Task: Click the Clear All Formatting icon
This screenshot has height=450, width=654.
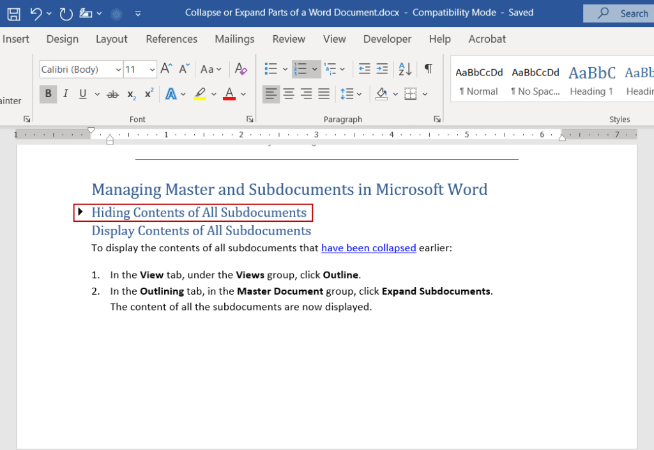Action: coord(240,68)
